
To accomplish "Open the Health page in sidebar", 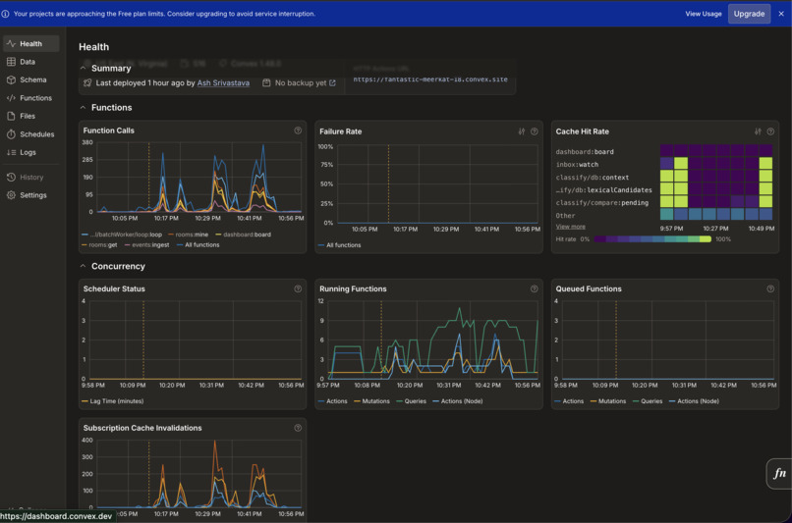I will click(x=30, y=44).
